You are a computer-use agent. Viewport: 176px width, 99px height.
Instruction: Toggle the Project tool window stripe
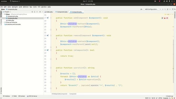(1, 14)
